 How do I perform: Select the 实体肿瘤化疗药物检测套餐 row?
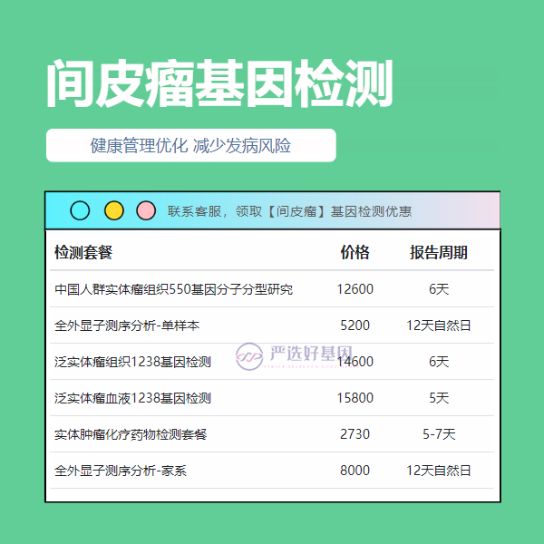[x=131, y=434]
